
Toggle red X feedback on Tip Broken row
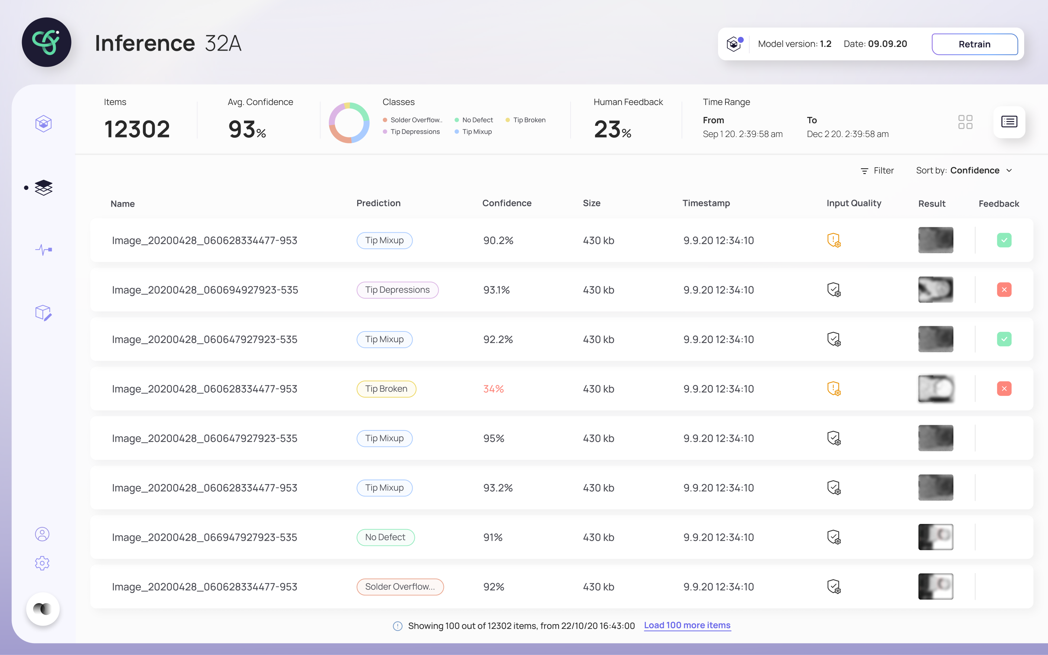click(1004, 389)
